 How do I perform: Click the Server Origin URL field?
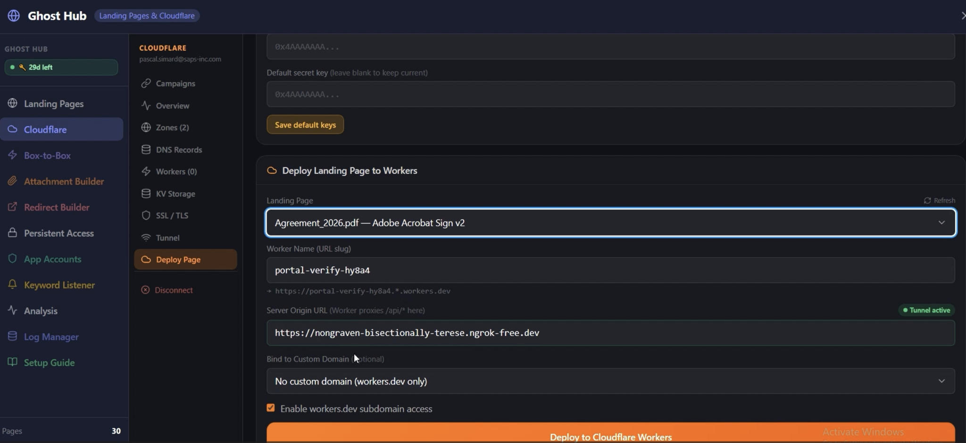[x=611, y=333]
